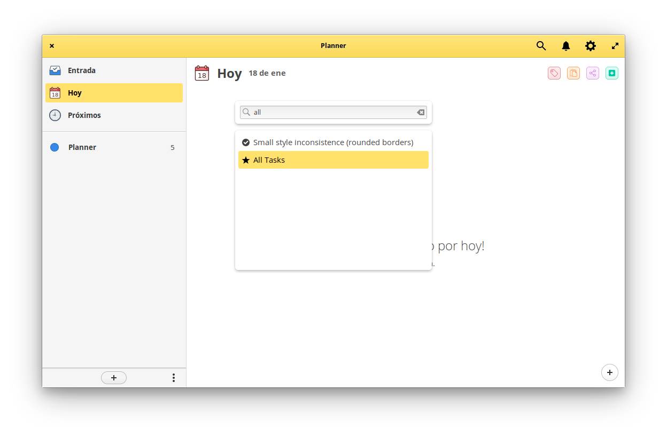This screenshot has height=437, width=667.
Task: Open Entrada inbox in sidebar
Action: tap(114, 70)
